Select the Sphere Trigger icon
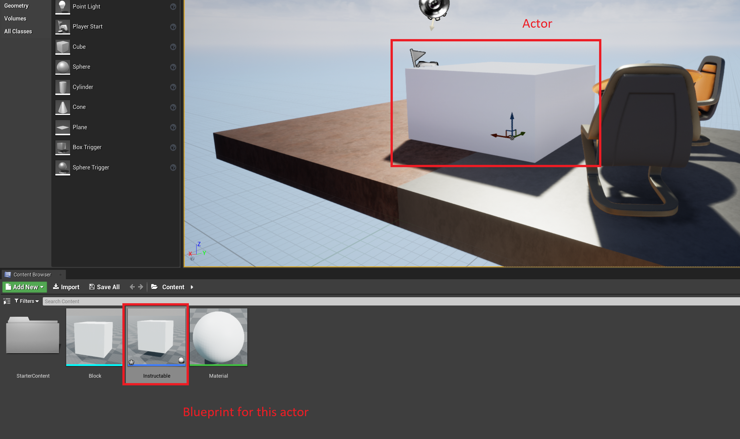Screen dimensions: 740x439 coord(62,167)
